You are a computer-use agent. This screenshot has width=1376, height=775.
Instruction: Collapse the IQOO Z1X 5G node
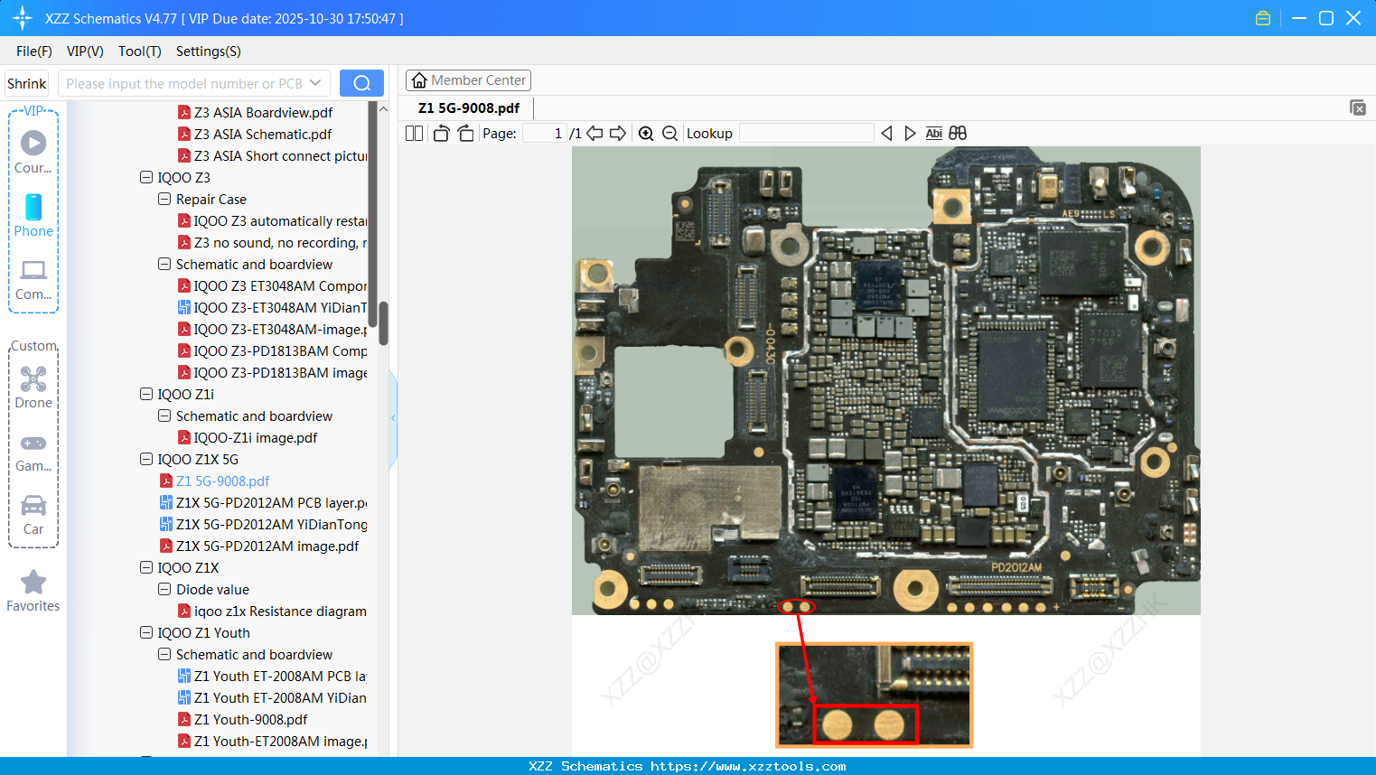(x=146, y=459)
